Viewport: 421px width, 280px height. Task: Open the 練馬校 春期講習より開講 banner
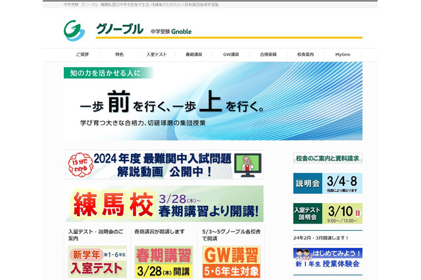pos(164,204)
